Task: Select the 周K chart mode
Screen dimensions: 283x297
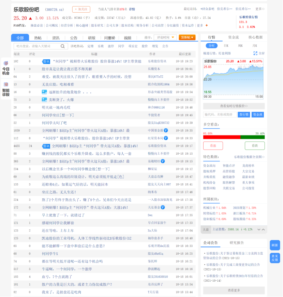Action: pos(240,46)
